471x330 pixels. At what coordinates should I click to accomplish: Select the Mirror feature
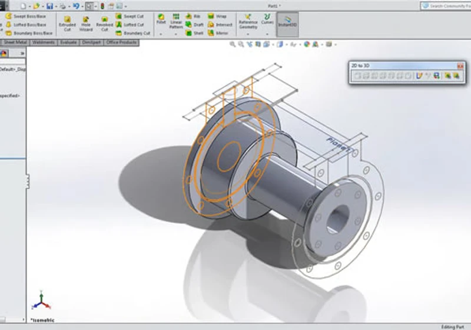[x=218, y=33]
